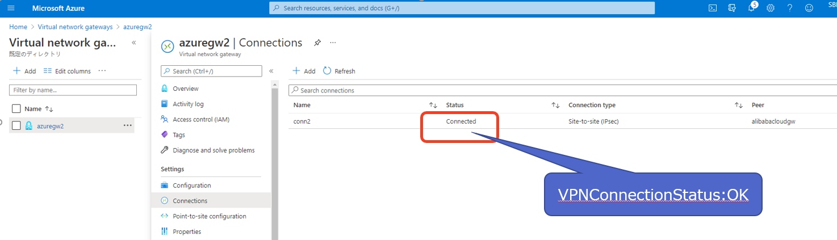Sort connections by the Name column arrows
837x240 pixels.
433,105
